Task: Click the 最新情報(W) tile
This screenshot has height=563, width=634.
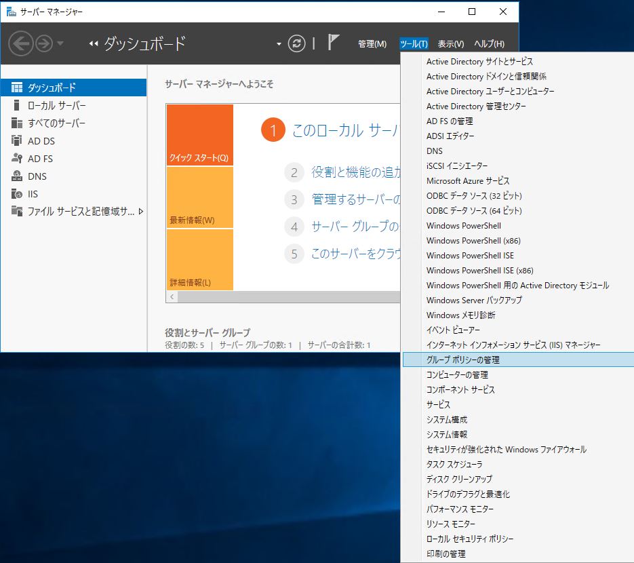Action: (199, 197)
